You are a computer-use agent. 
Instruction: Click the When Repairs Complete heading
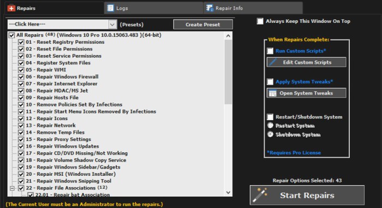pos(299,39)
